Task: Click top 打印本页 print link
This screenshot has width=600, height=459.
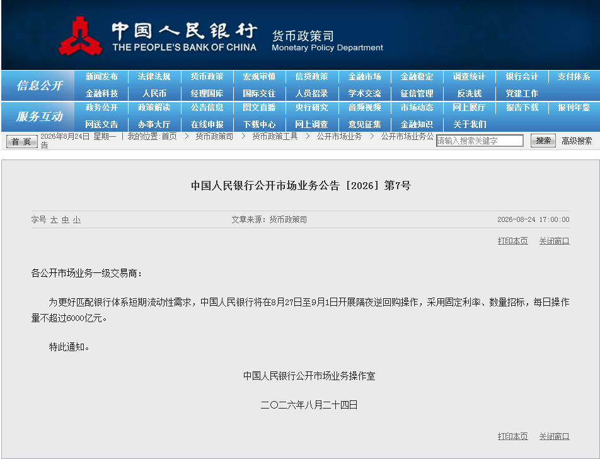Action: point(513,241)
